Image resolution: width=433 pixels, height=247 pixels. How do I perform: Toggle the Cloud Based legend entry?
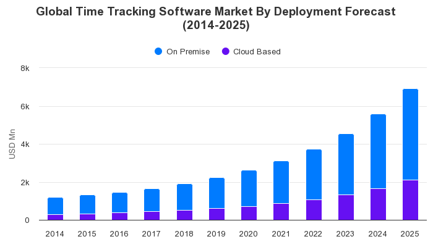251,51
